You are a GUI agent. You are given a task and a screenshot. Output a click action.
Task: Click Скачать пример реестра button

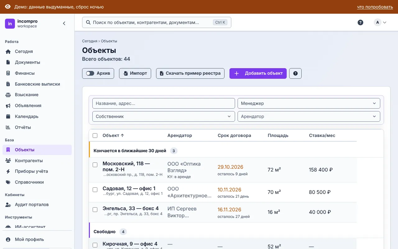click(190, 73)
